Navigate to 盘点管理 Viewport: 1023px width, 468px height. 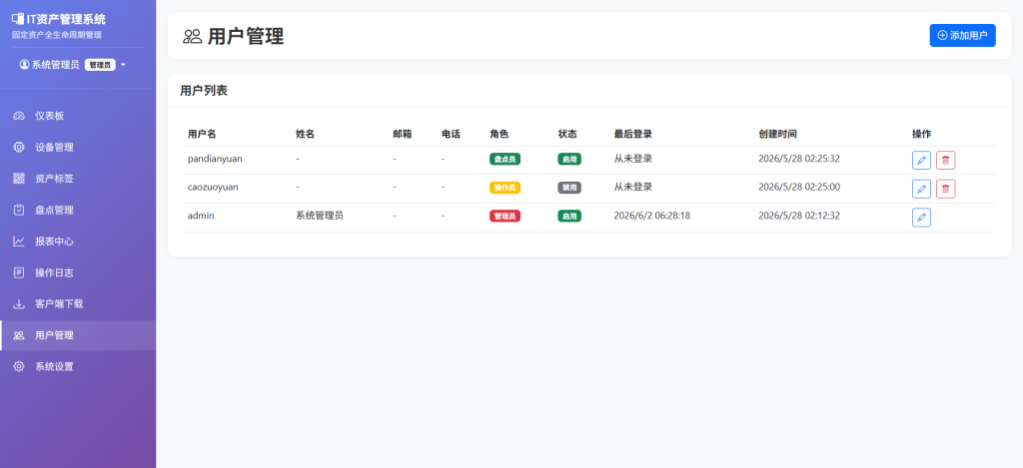(78, 210)
